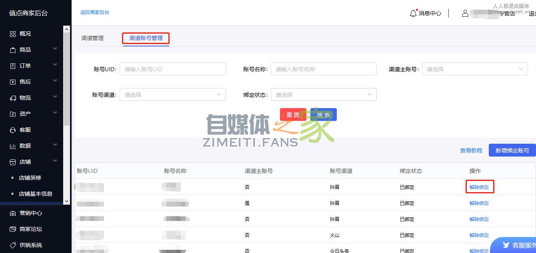Select the 渠道账号管理 tab
Image resolution: width=536 pixels, height=253 pixels.
click(x=146, y=38)
